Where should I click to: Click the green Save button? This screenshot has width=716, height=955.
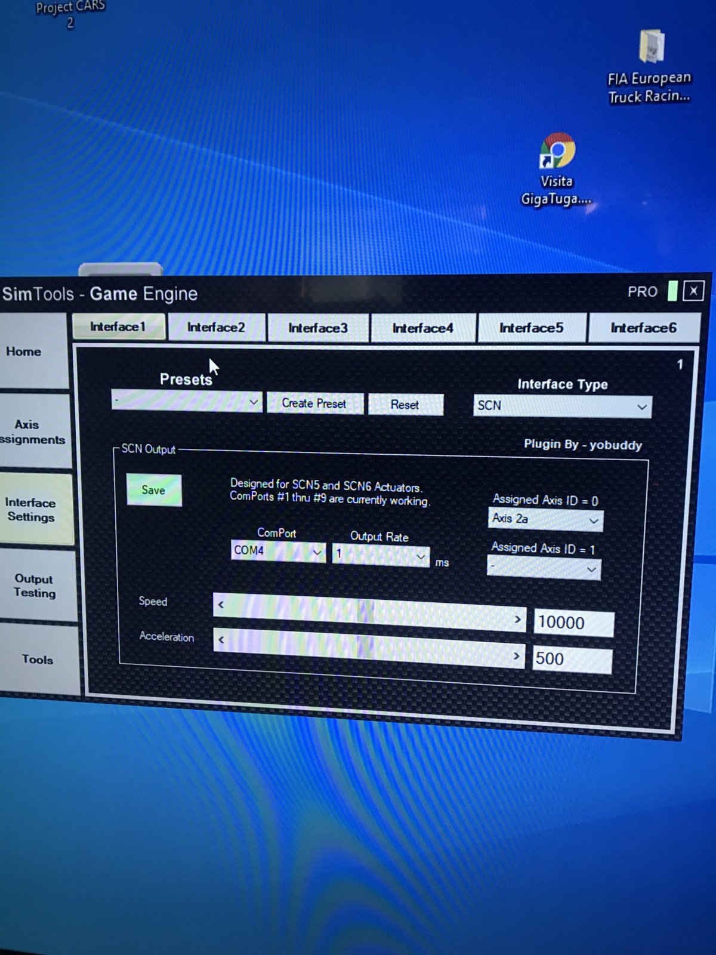pos(153,490)
